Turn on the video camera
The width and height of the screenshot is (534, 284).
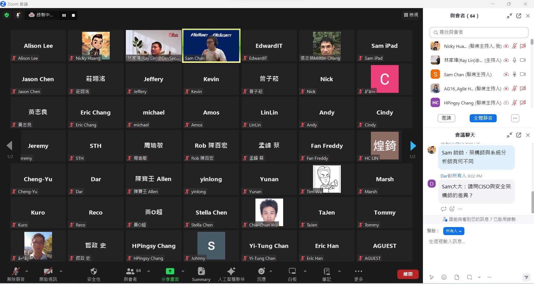[x=48, y=271]
